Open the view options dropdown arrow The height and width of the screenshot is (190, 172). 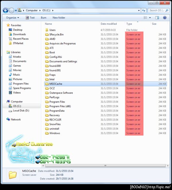150,18
